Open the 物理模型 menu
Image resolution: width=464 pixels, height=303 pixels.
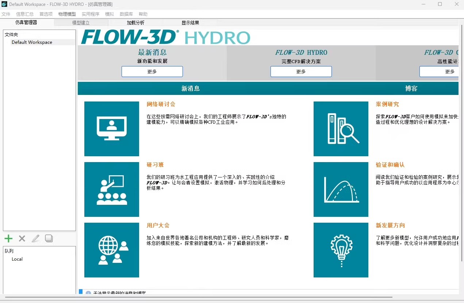click(67, 14)
